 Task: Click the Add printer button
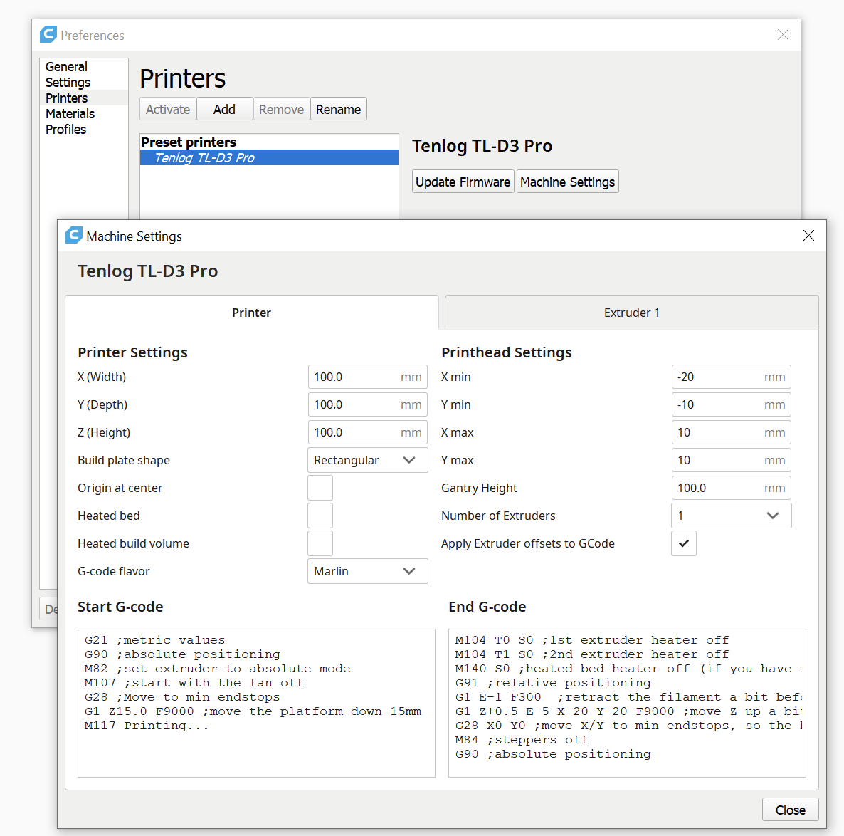[x=224, y=109]
